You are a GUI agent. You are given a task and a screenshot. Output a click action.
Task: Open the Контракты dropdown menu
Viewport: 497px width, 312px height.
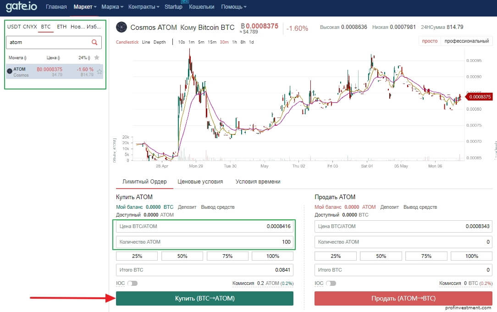pyautogui.click(x=144, y=7)
